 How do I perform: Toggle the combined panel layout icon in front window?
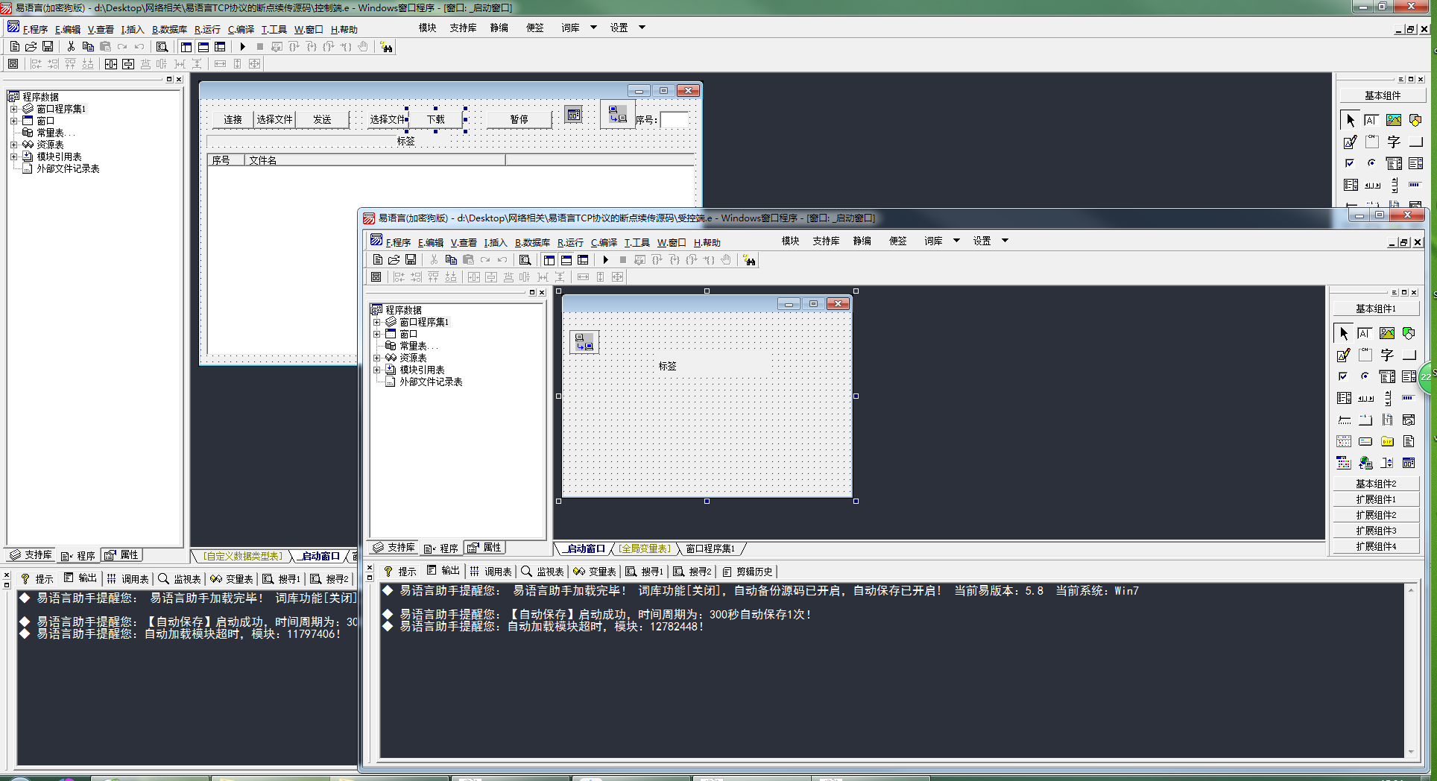coord(584,260)
